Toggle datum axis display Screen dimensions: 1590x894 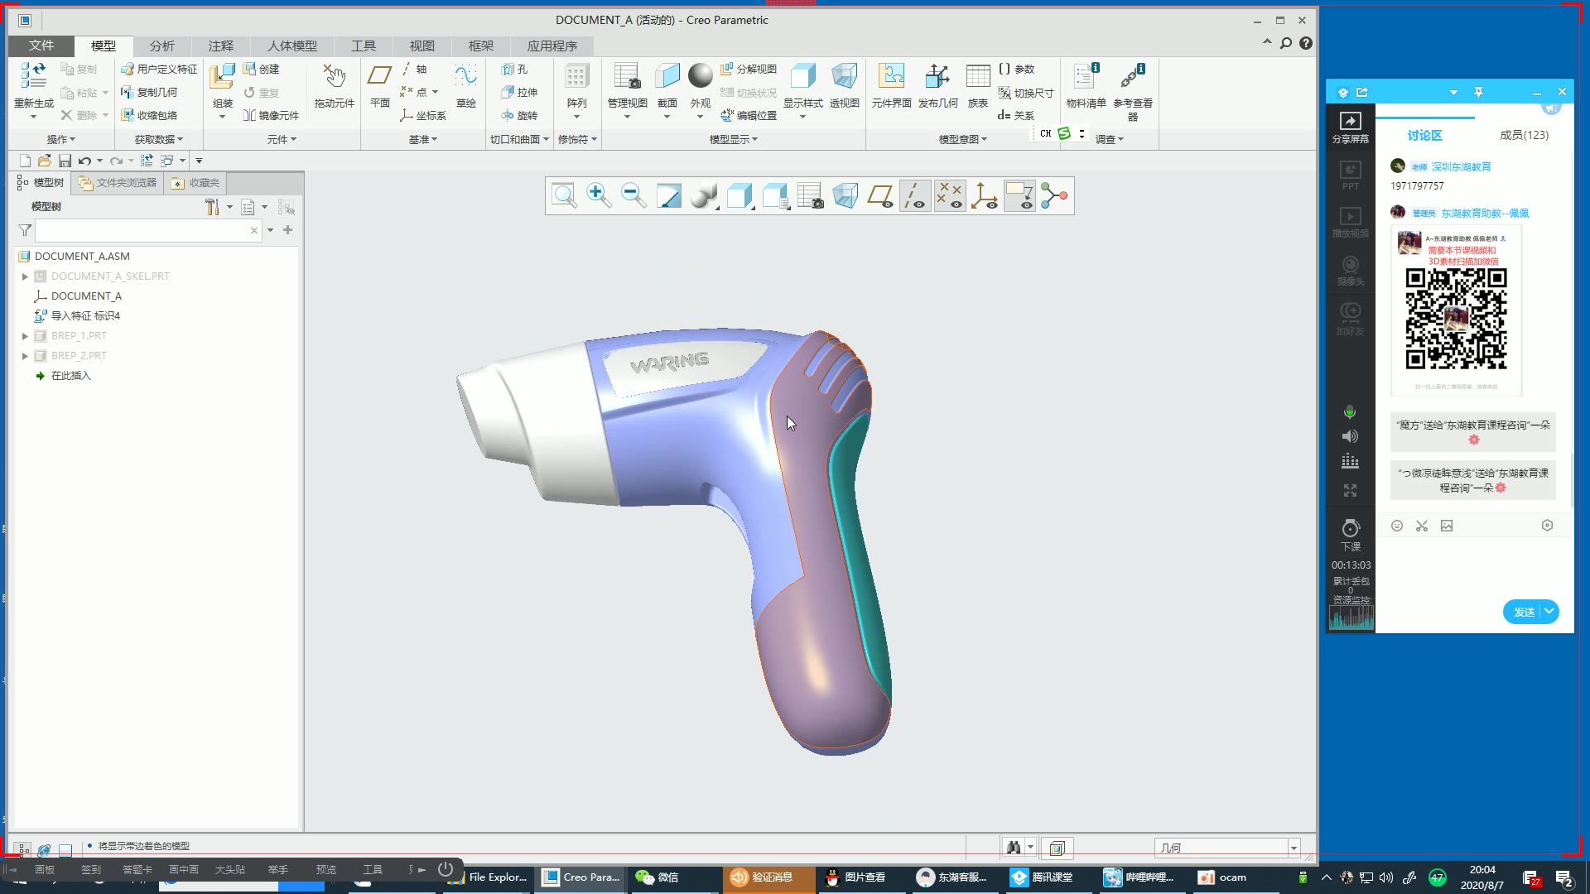coord(914,196)
